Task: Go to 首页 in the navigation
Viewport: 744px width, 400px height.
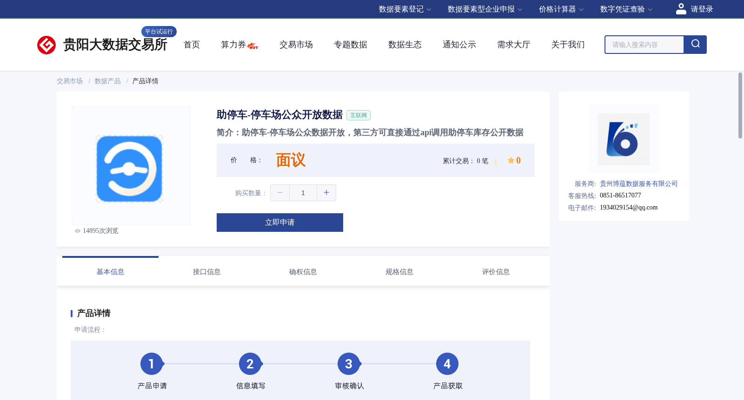Action: (x=192, y=45)
